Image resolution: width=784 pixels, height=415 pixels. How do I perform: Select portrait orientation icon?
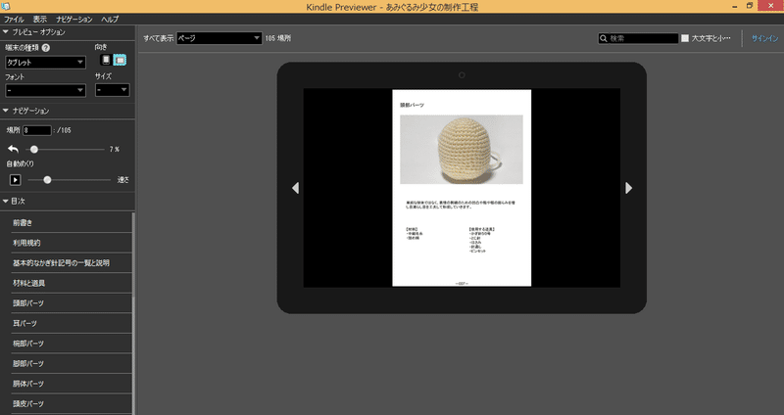[x=106, y=60]
